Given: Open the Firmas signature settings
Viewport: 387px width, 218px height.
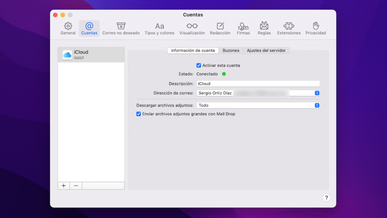Looking at the screenshot, I should (x=243, y=29).
